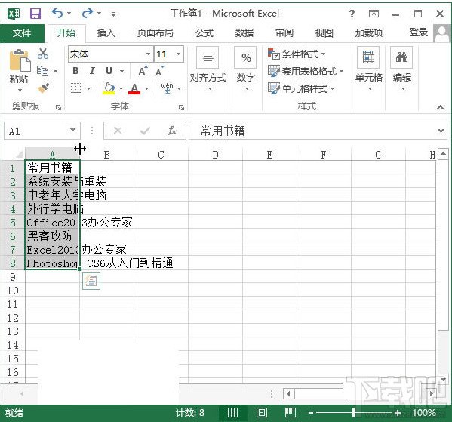Click the Insert Function fx icon
Viewport: 452px width, 422px height.
pos(172,131)
